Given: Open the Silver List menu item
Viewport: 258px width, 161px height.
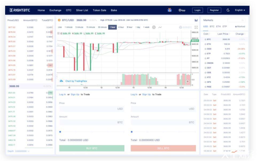Looking at the screenshot, I should [82, 10].
